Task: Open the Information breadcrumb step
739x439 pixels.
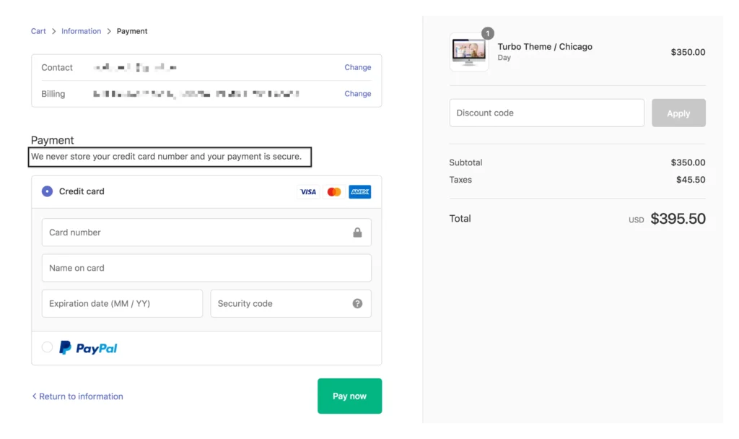Action: click(81, 31)
